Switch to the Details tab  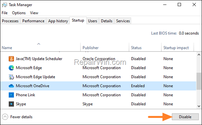tap(107, 21)
